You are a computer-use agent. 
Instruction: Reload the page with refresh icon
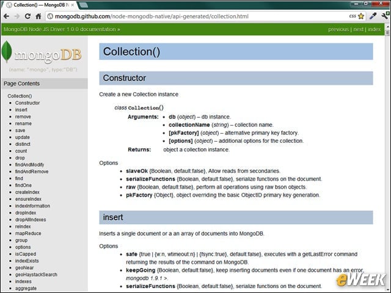coord(27,16)
